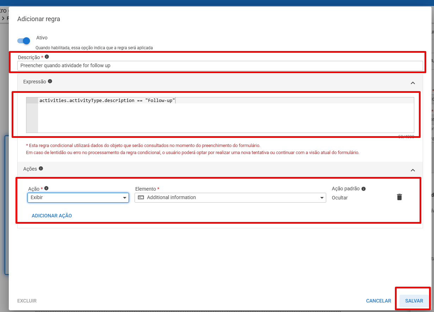Collapse the Ações section chevron
The image size is (434, 312).
413,170
